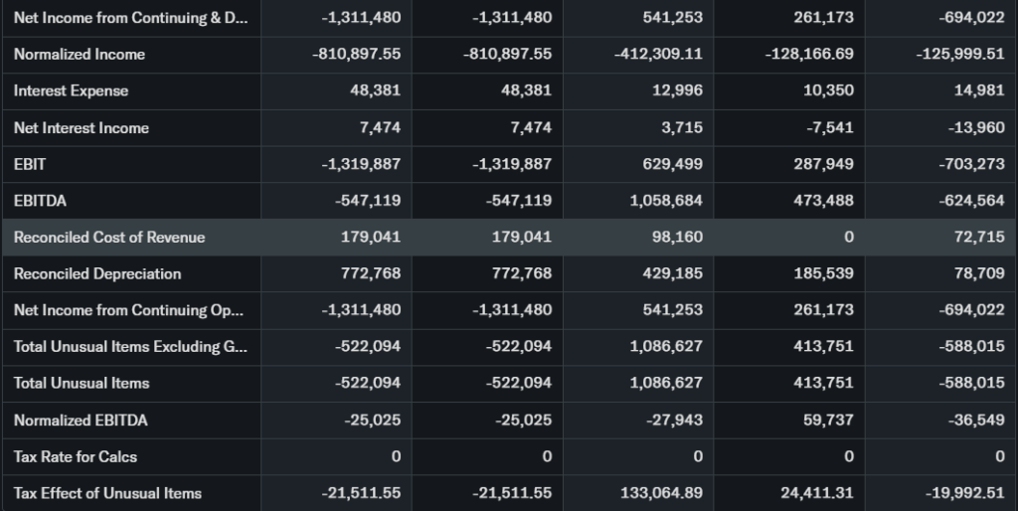Click the -128,166.69 Normalized Income cell
1018x511 pixels.
[x=809, y=54]
